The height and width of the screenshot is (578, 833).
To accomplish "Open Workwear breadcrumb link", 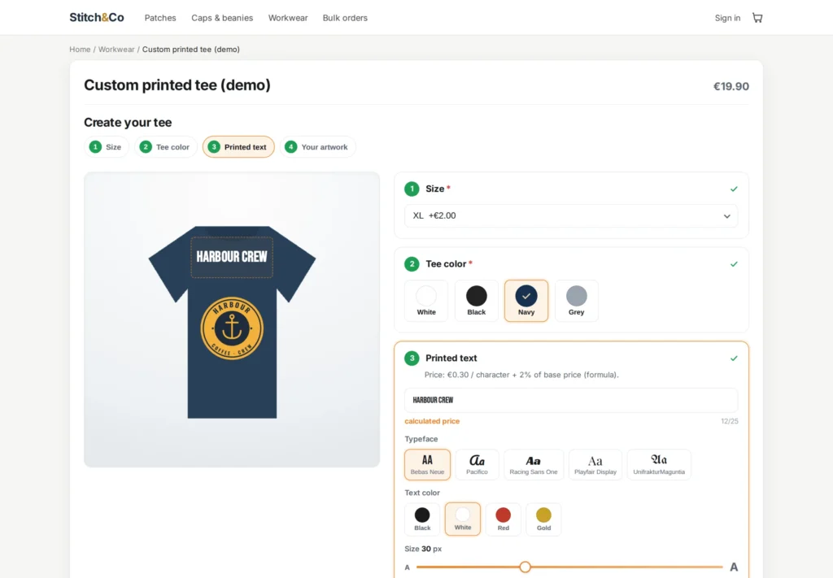I will [x=116, y=50].
